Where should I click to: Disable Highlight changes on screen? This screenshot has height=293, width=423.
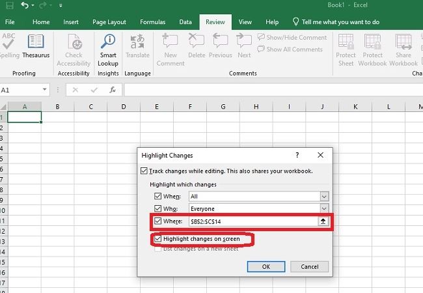tap(157, 239)
